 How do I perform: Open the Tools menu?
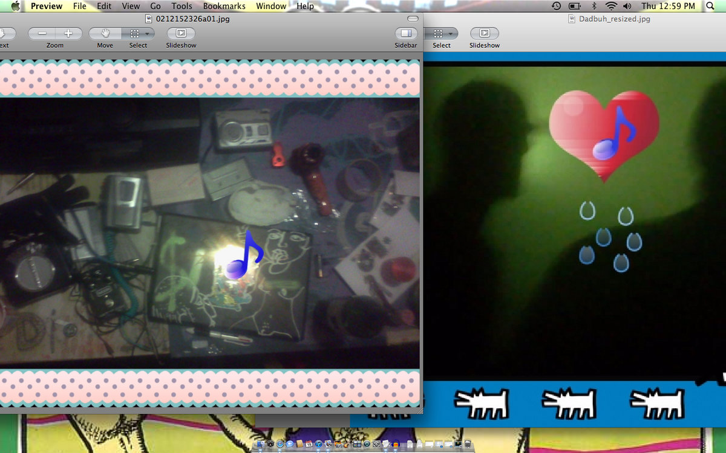(181, 6)
